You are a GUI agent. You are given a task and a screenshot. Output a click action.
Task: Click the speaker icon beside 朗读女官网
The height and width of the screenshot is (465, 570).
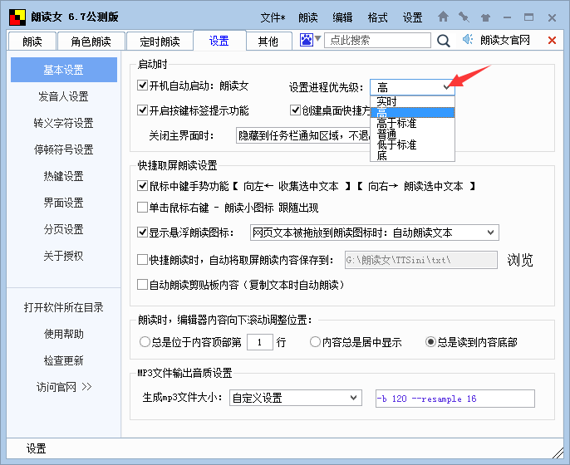pyautogui.click(x=468, y=40)
